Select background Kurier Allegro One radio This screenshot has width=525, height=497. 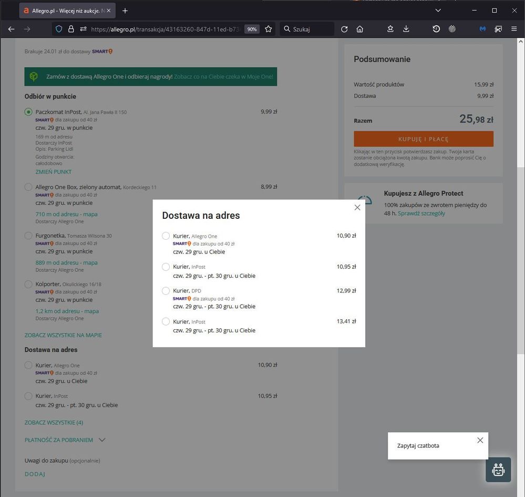click(28, 365)
